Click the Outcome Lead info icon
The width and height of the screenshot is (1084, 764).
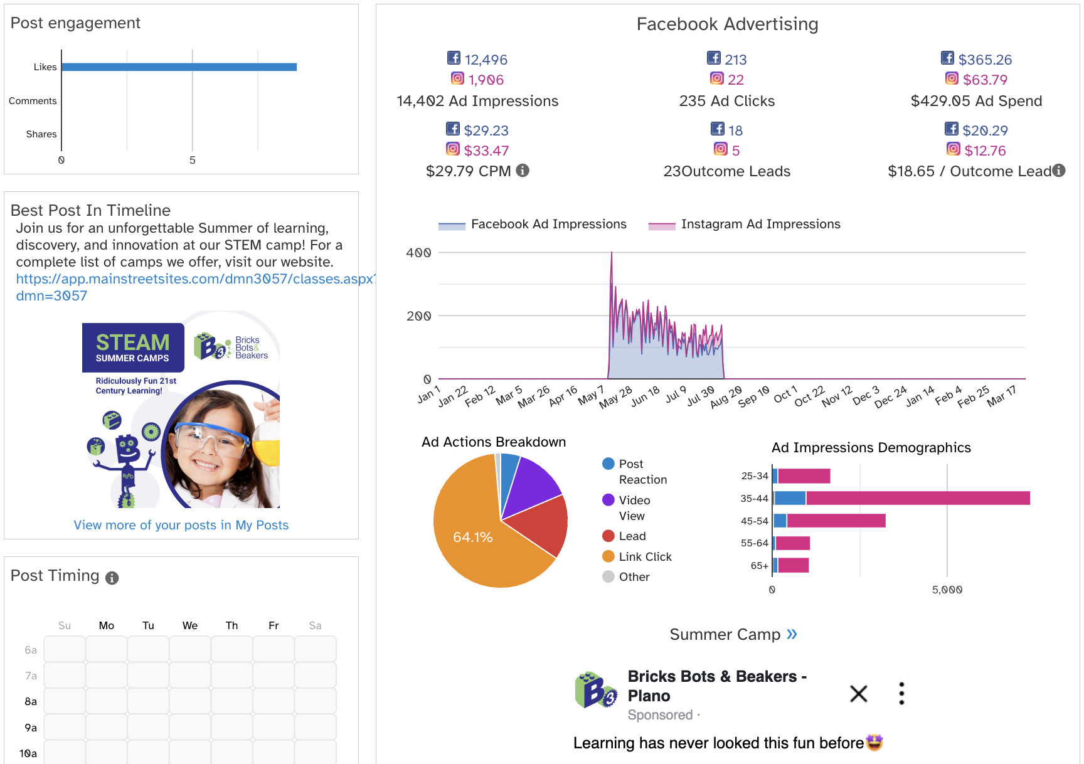click(x=1059, y=171)
